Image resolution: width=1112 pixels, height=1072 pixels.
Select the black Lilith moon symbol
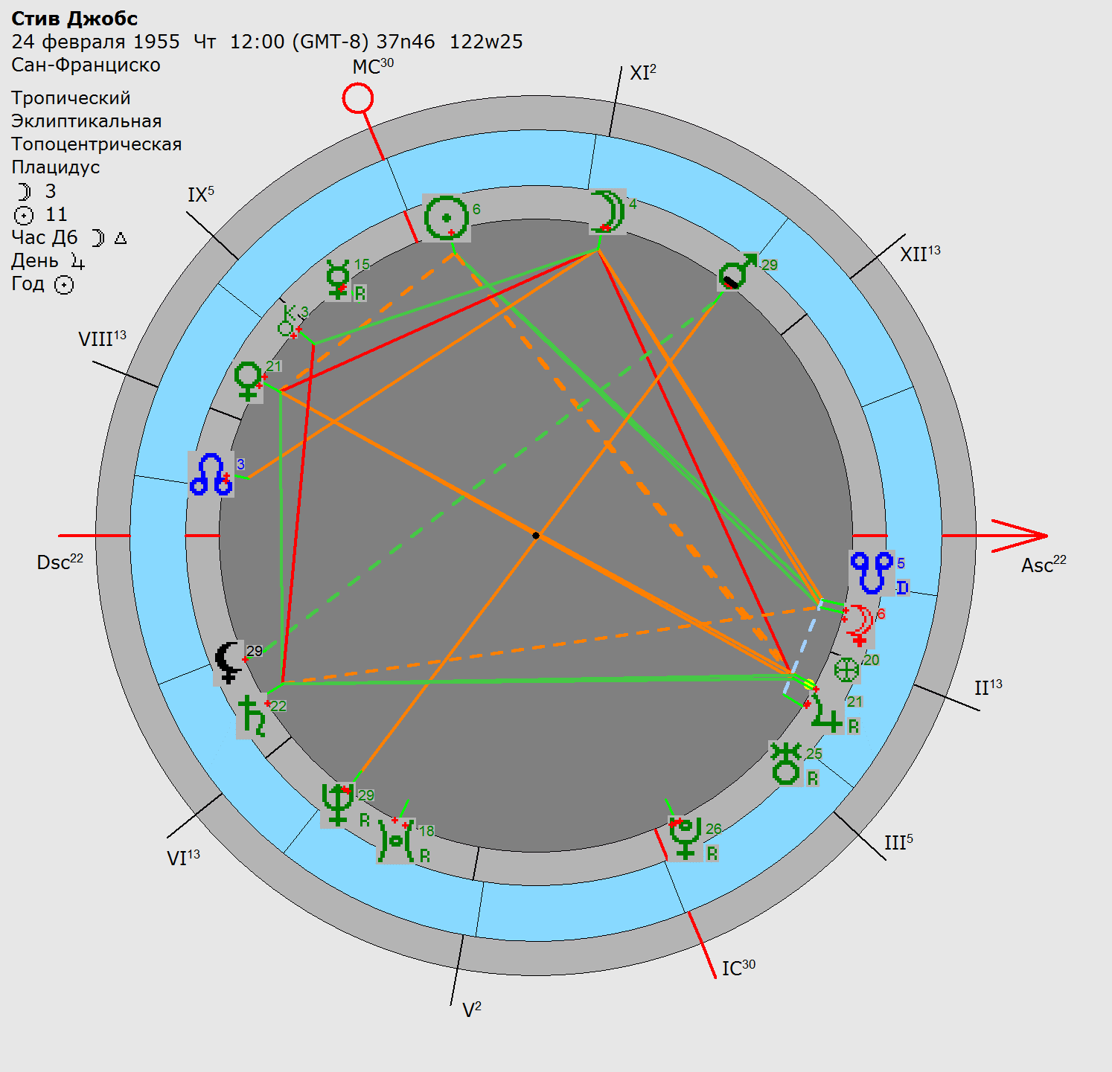coord(229,662)
